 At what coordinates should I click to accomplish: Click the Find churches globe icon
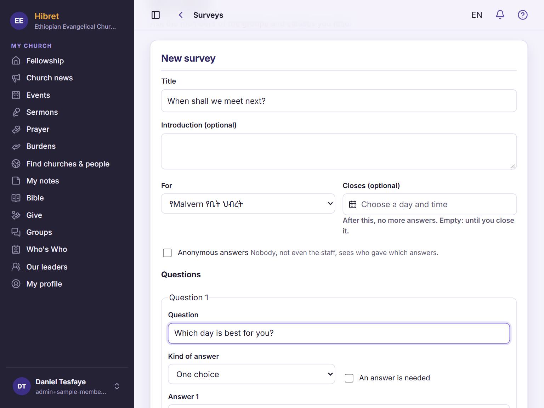point(16,164)
